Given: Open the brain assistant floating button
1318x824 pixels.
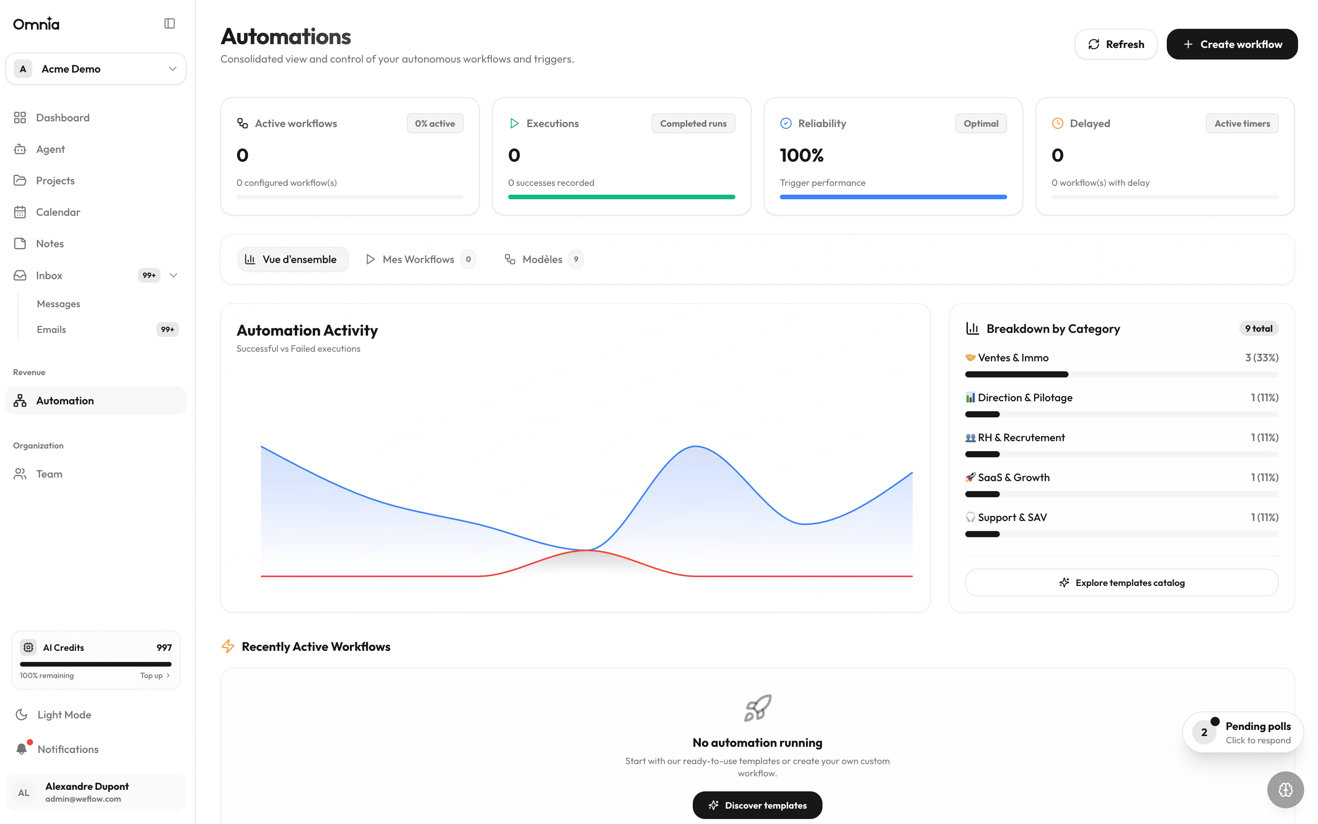Looking at the screenshot, I should [x=1285, y=790].
